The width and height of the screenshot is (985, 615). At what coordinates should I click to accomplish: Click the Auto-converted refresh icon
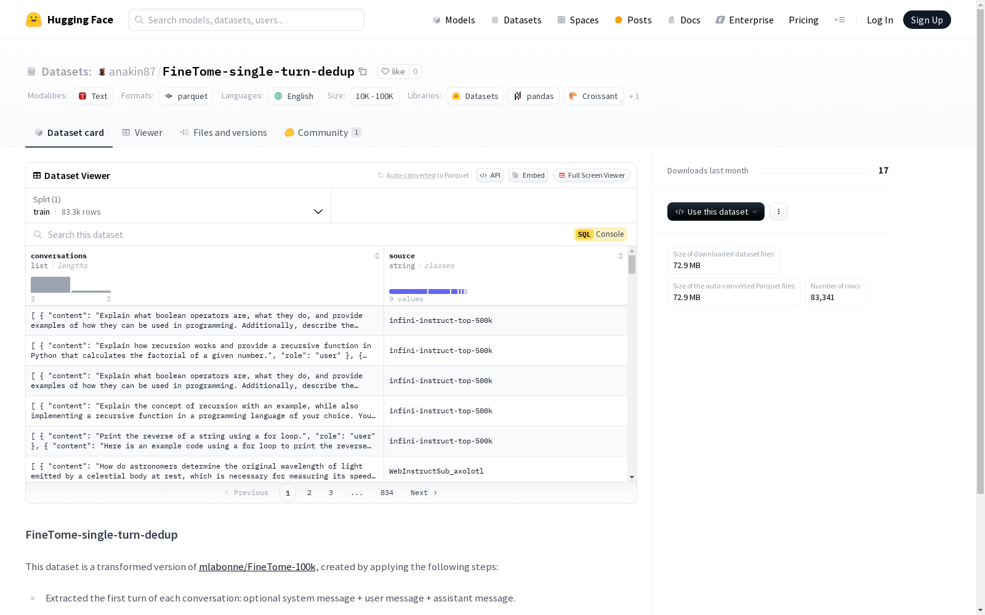tap(380, 175)
